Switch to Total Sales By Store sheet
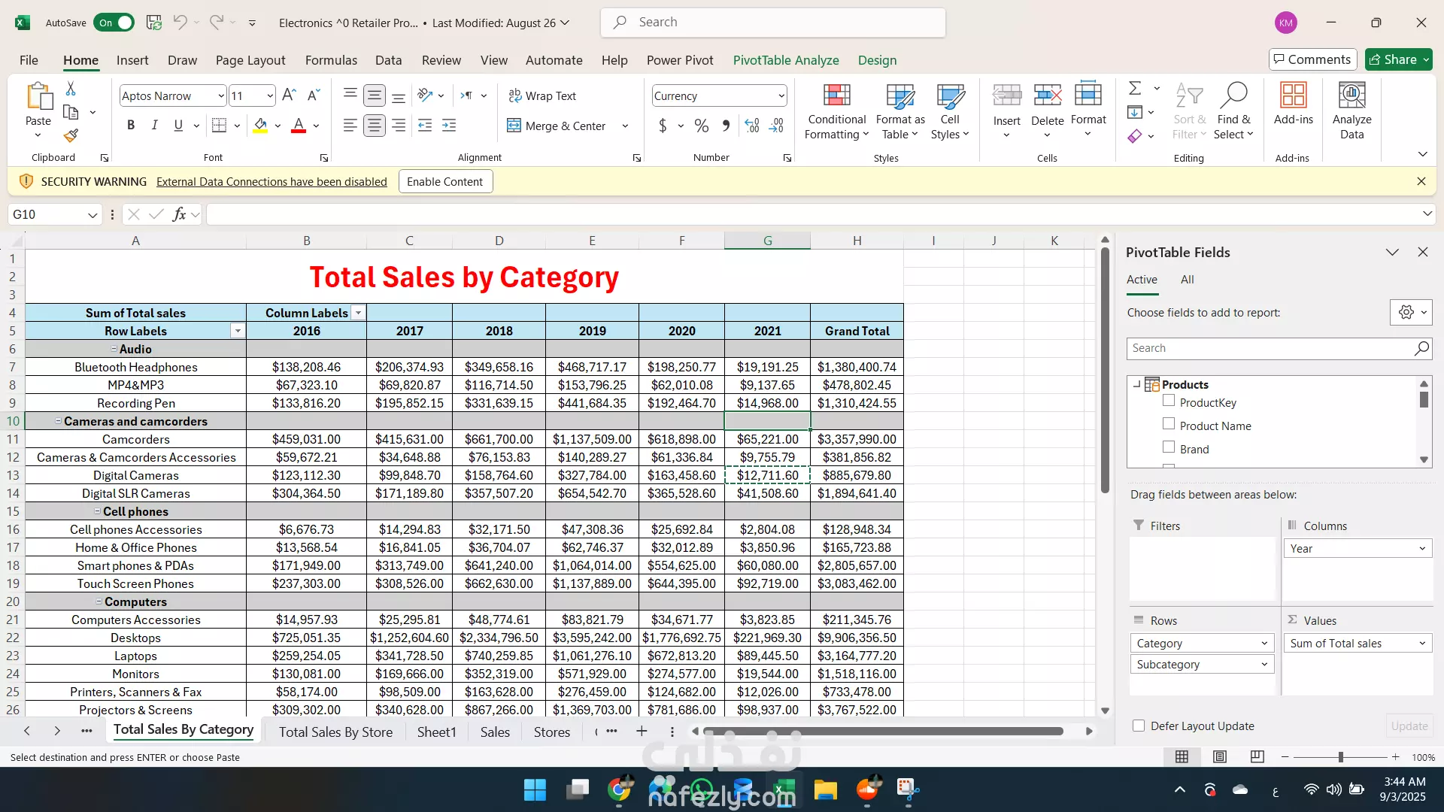This screenshot has width=1444, height=812. point(335,732)
